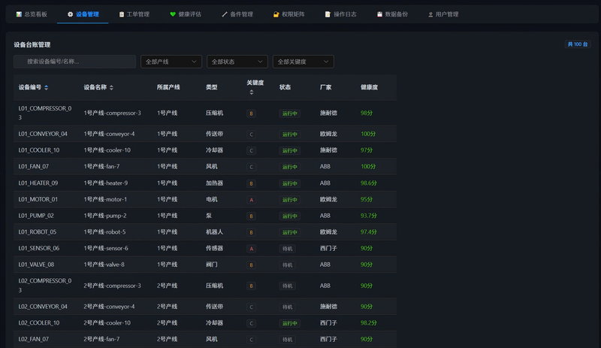Expand the 全部关键度 dropdown
601x348 pixels.
[303, 62]
